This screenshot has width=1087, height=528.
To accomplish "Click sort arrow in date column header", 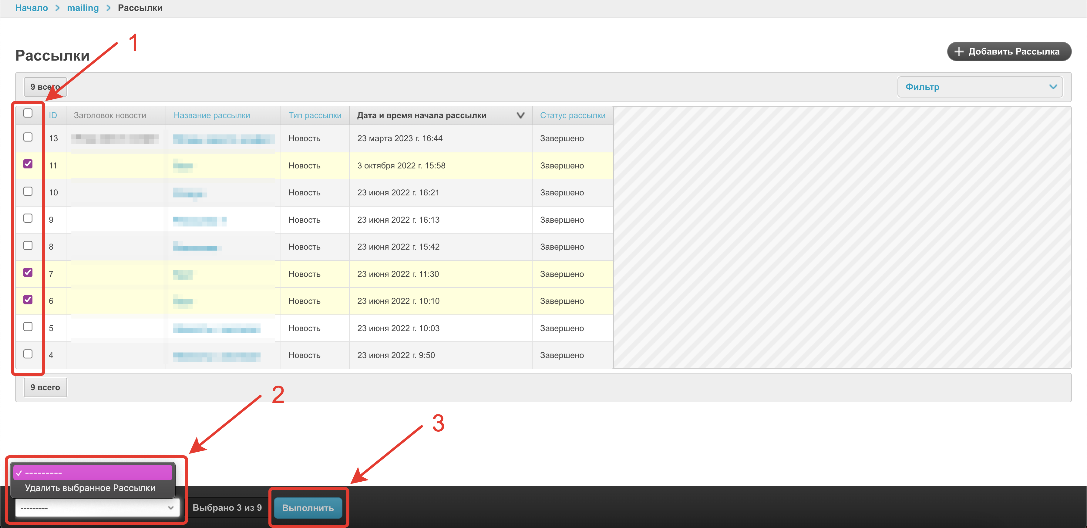I will pos(520,115).
